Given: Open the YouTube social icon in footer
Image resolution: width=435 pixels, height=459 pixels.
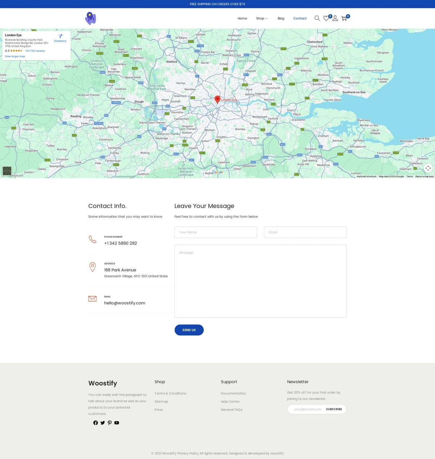Looking at the screenshot, I should tap(117, 423).
